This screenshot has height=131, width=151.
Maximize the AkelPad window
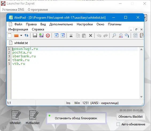(x=126, y=17)
